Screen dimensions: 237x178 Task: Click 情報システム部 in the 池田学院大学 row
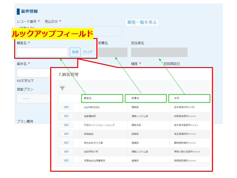tap(140, 152)
